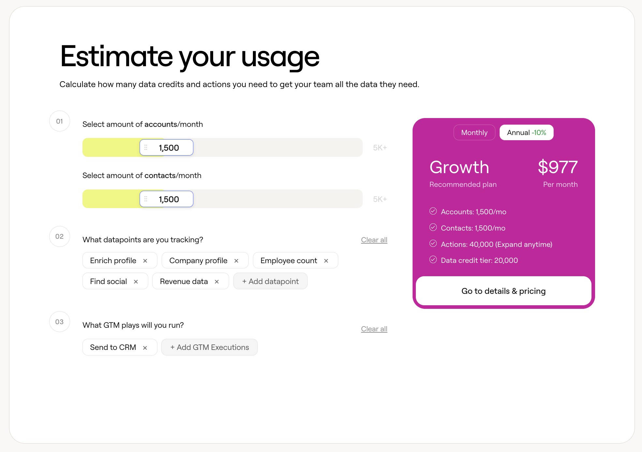This screenshot has height=452, width=642.
Task: Grab the accounts slider drag handle
Action: click(146, 147)
